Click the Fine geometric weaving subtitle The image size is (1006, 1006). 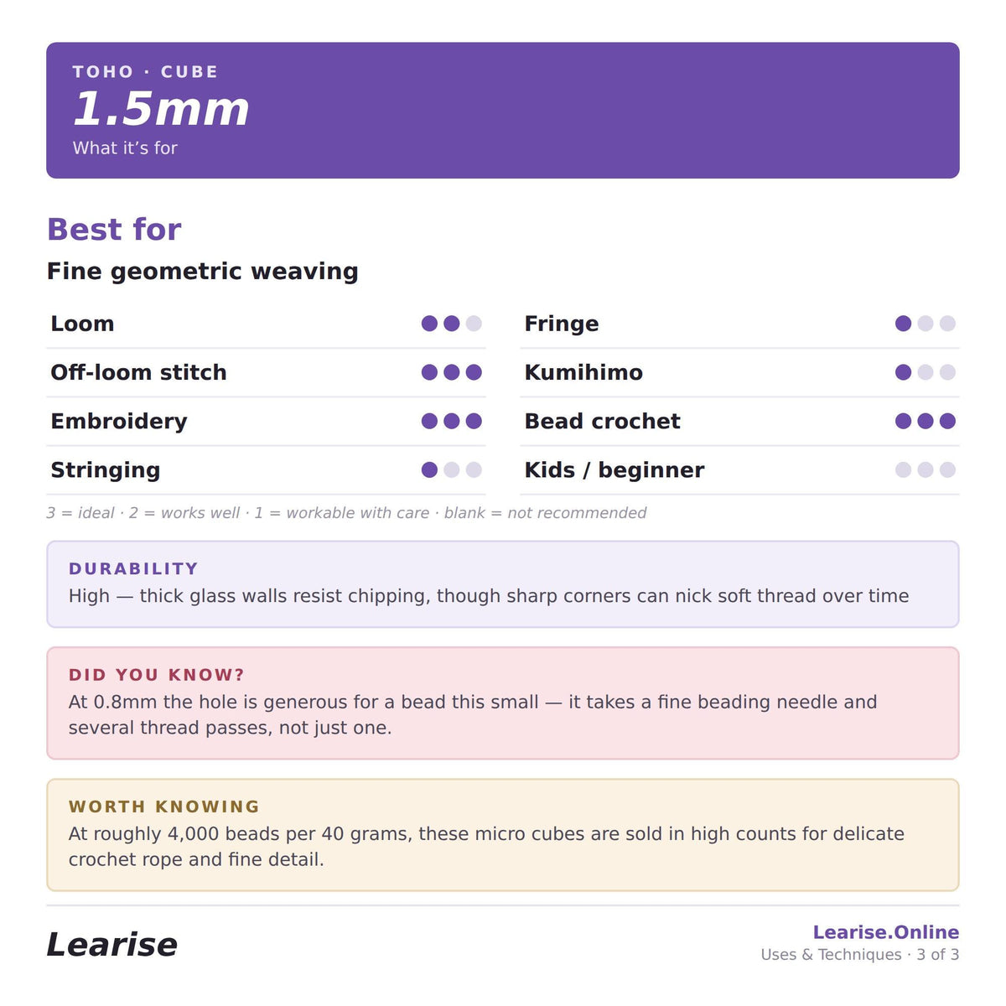click(203, 272)
